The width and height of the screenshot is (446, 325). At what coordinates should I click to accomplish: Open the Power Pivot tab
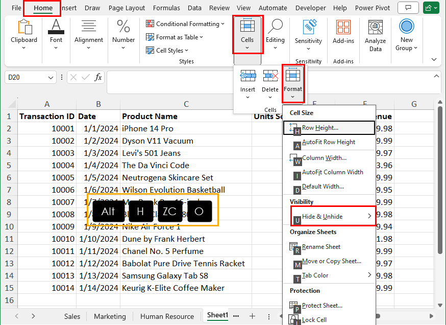373,8
